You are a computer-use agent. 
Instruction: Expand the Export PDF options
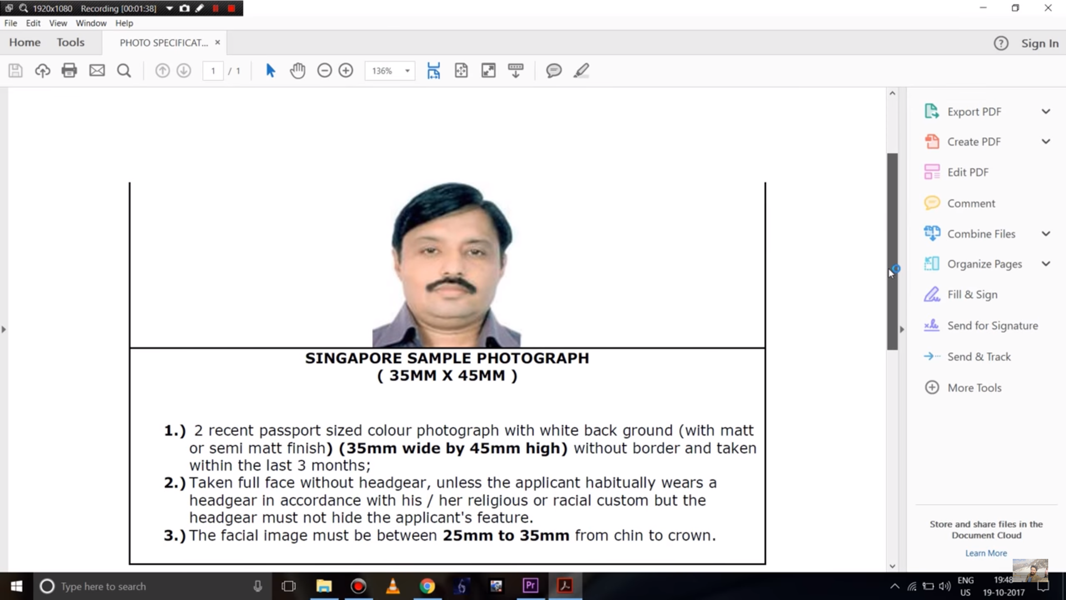click(1046, 111)
